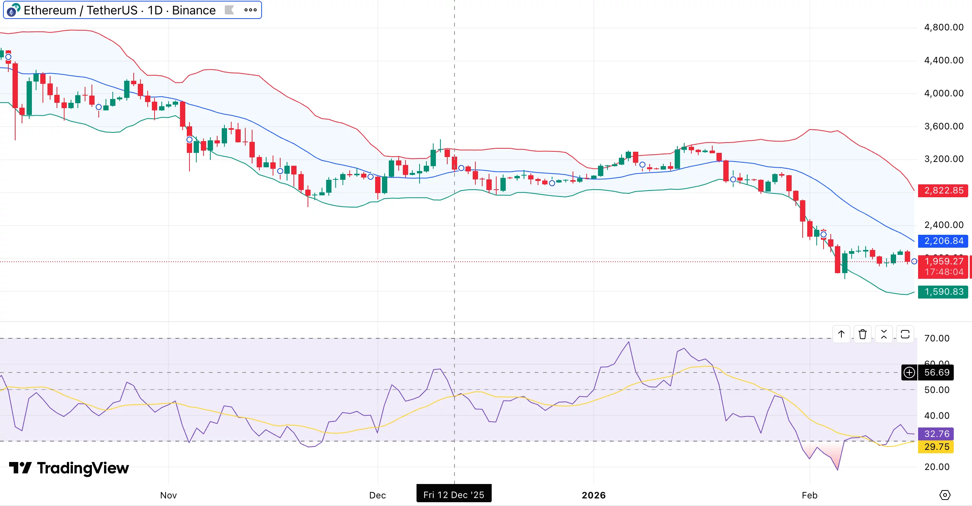Move the RSI pane up with the arrow icon
Image resolution: width=972 pixels, height=506 pixels.
point(841,334)
